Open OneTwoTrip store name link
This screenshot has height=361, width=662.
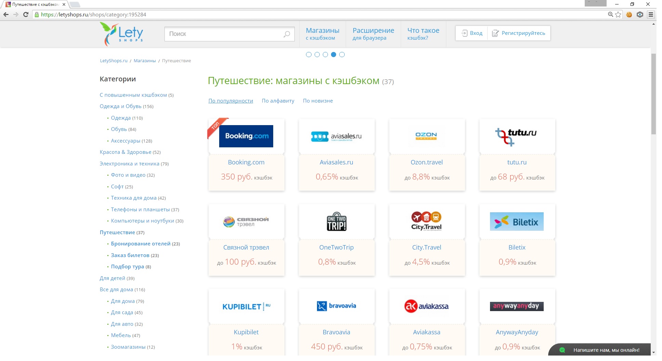pyautogui.click(x=336, y=248)
